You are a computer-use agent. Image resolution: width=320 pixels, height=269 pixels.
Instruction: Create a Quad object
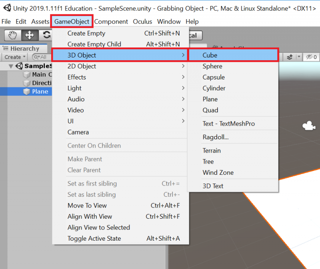(234, 110)
